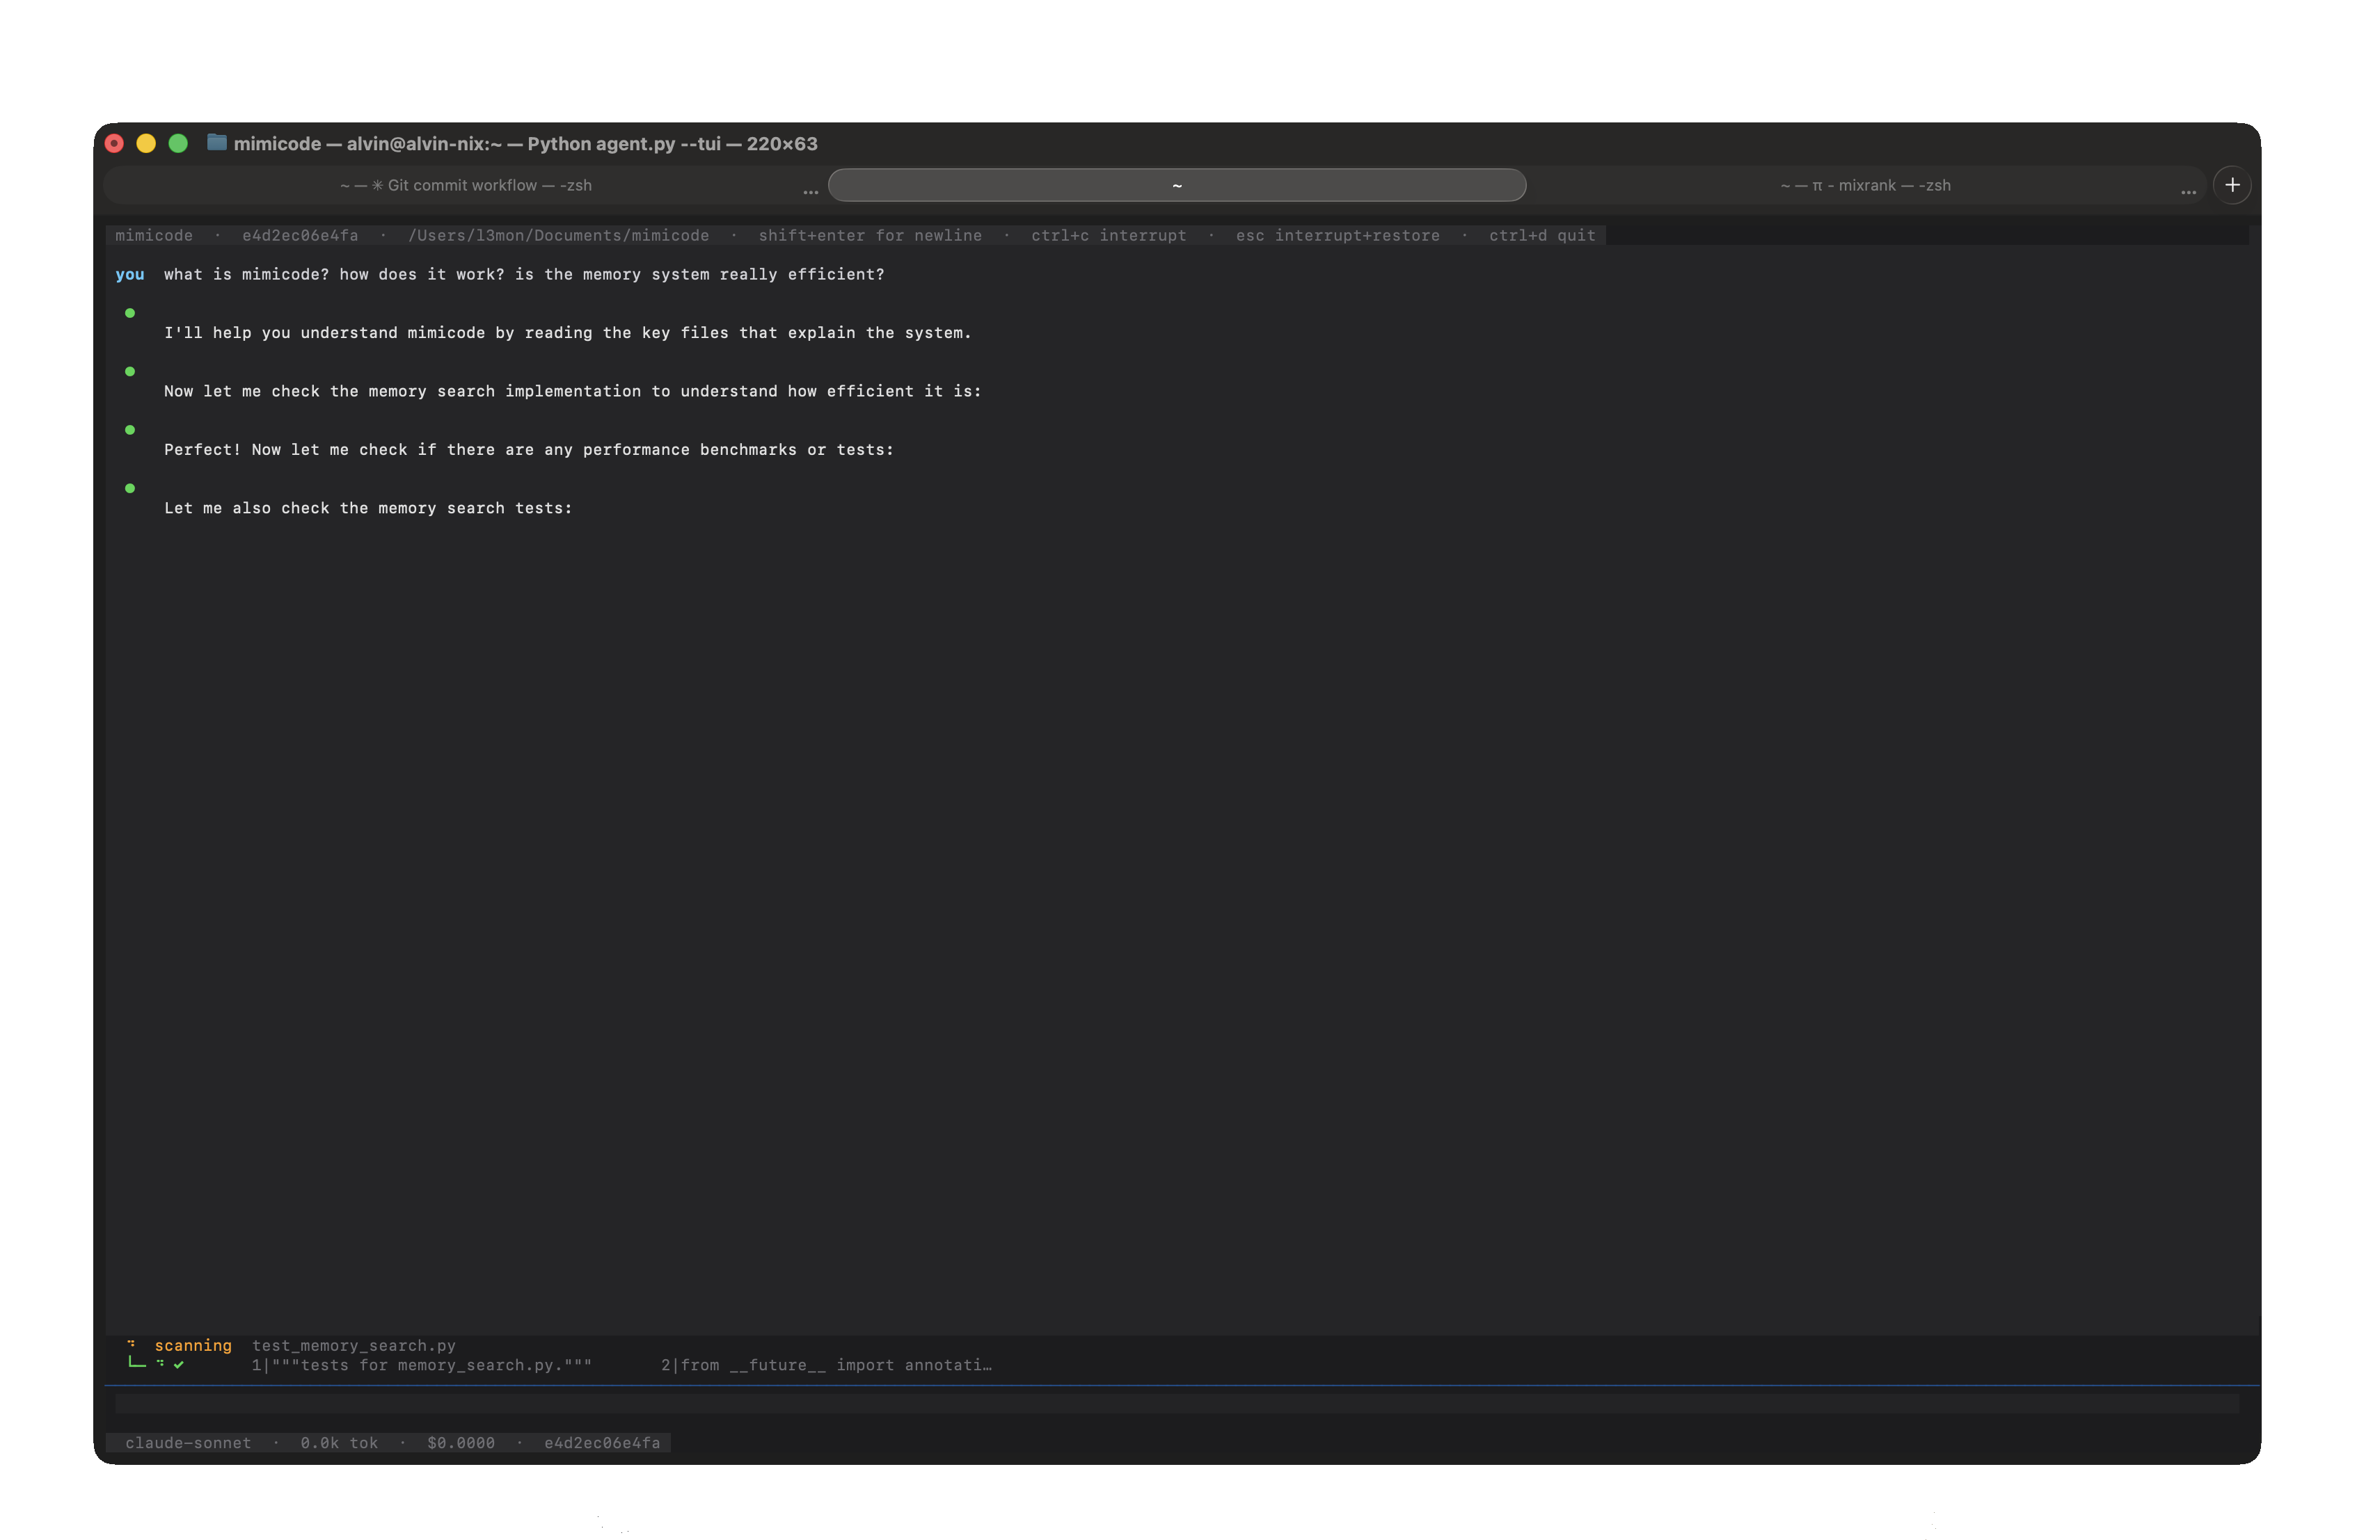Click the preview '1|"""tests for memory_search.py."""'
This screenshot has height=1540, width=2380.
tap(421, 1364)
